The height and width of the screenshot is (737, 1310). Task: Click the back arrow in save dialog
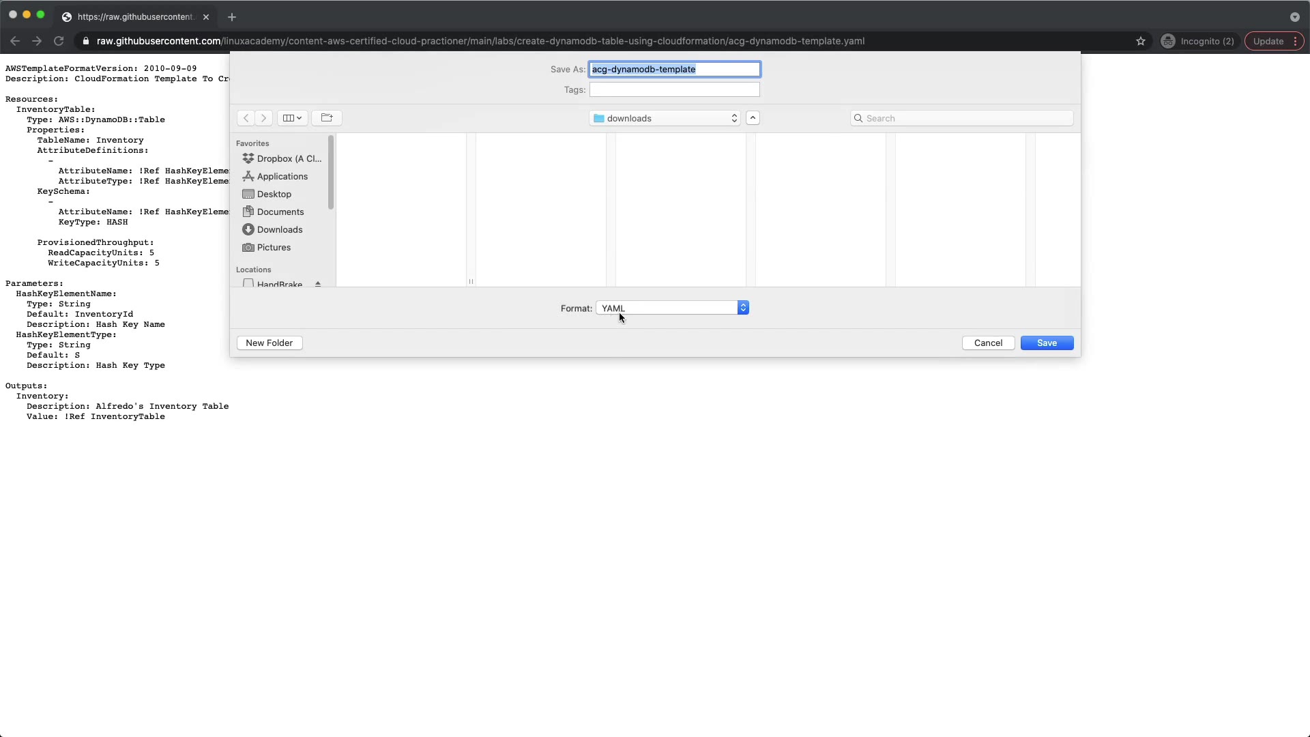246,118
